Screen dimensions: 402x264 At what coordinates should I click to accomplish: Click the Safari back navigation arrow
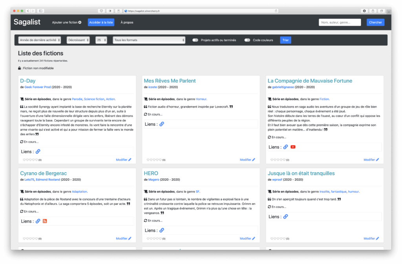pyautogui.click(x=28, y=11)
